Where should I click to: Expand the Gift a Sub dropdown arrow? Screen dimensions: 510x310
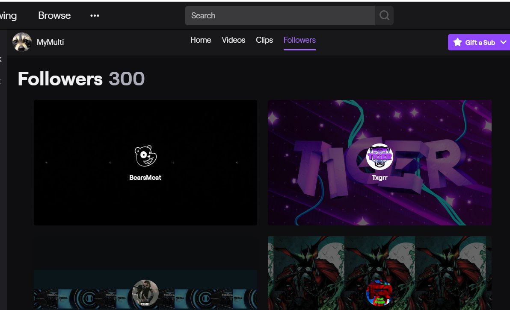click(503, 42)
